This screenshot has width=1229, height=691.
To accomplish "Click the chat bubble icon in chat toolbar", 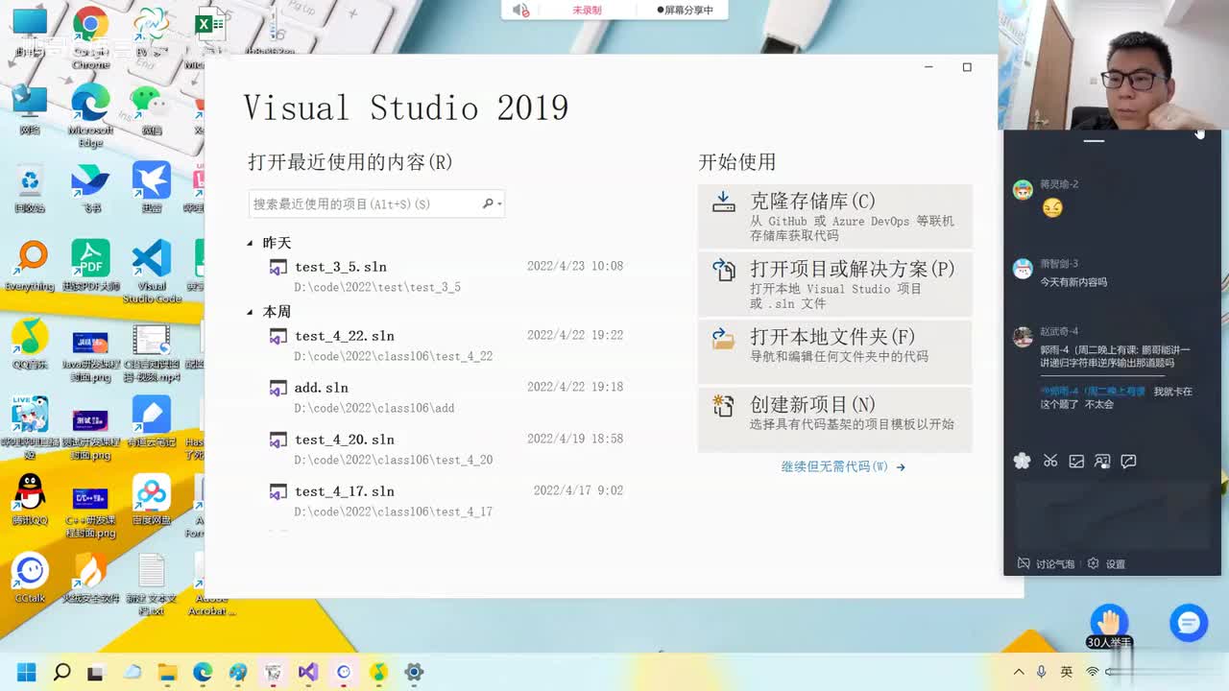I will coord(1129,462).
